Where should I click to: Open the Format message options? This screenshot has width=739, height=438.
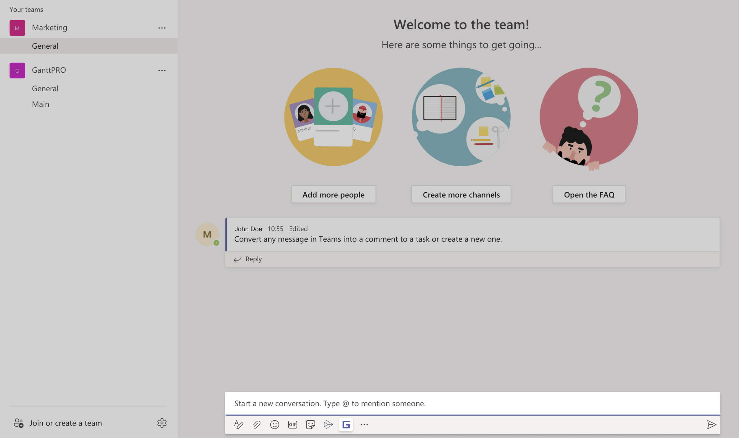coord(239,424)
